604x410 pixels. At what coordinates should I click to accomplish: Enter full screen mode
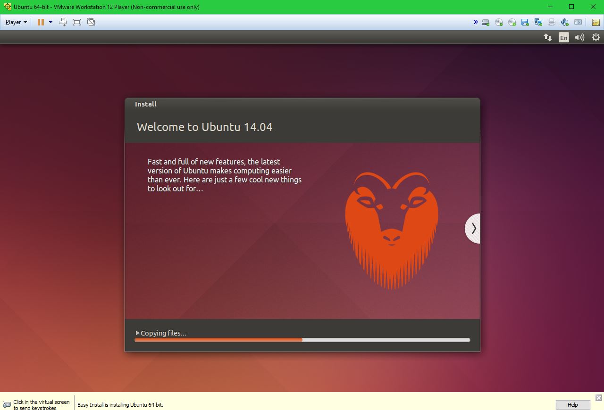pyautogui.click(x=77, y=22)
